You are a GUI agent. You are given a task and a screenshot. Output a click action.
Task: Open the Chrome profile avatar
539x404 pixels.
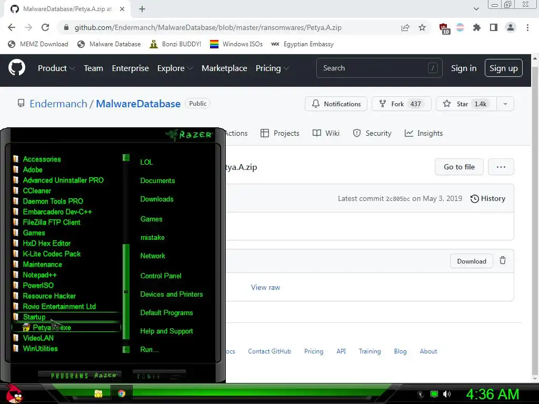click(x=511, y=27)
